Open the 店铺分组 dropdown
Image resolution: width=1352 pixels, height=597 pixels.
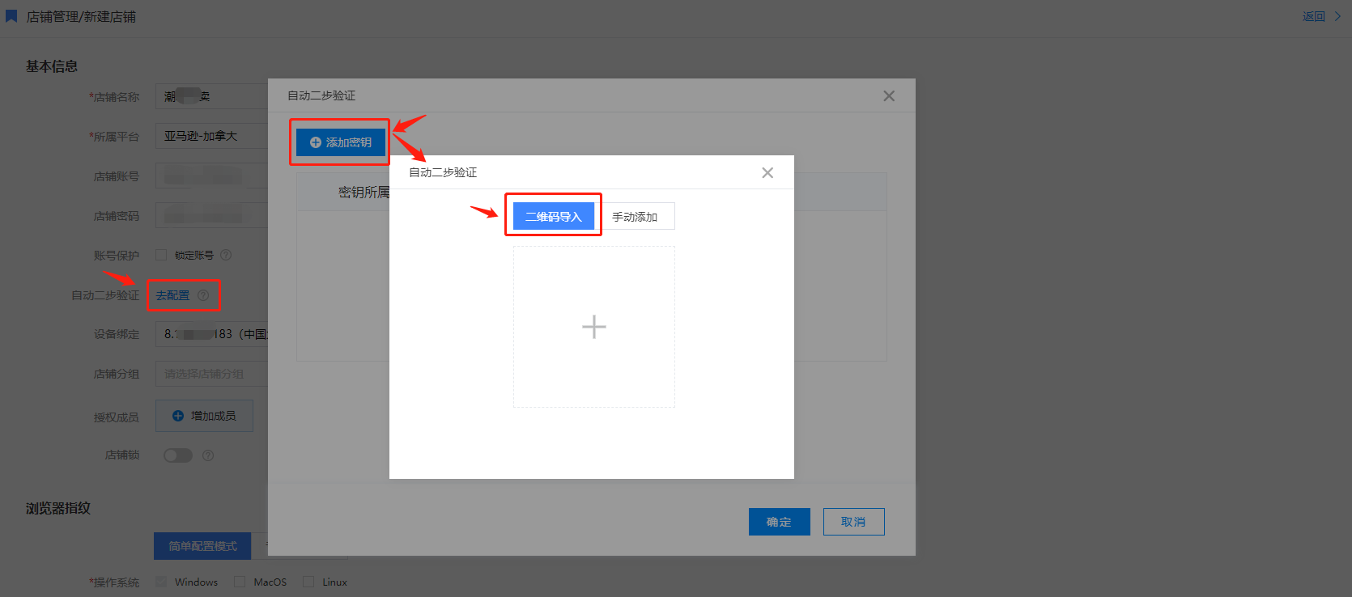point(212,374)
